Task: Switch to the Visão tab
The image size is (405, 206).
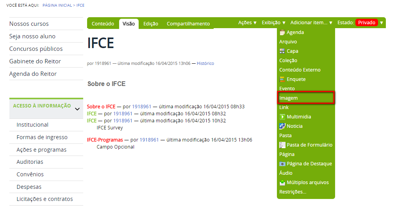Action: tap(128, 24)
